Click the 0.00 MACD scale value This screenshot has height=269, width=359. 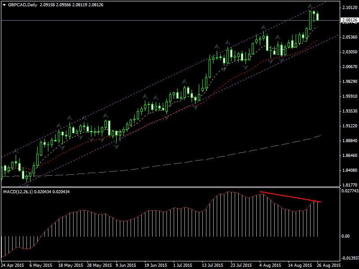(x=346, y=236)
